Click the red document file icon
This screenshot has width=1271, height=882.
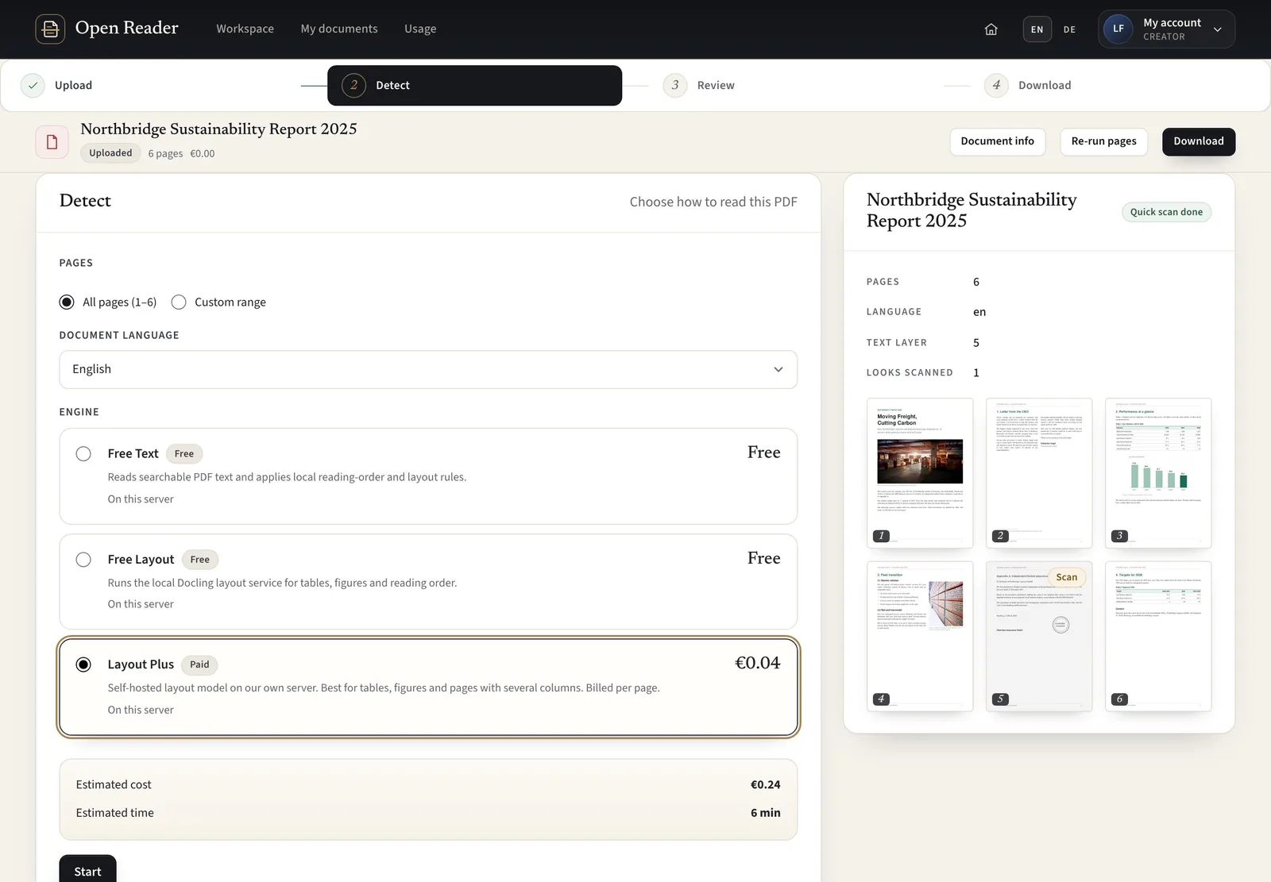(52, 142)
